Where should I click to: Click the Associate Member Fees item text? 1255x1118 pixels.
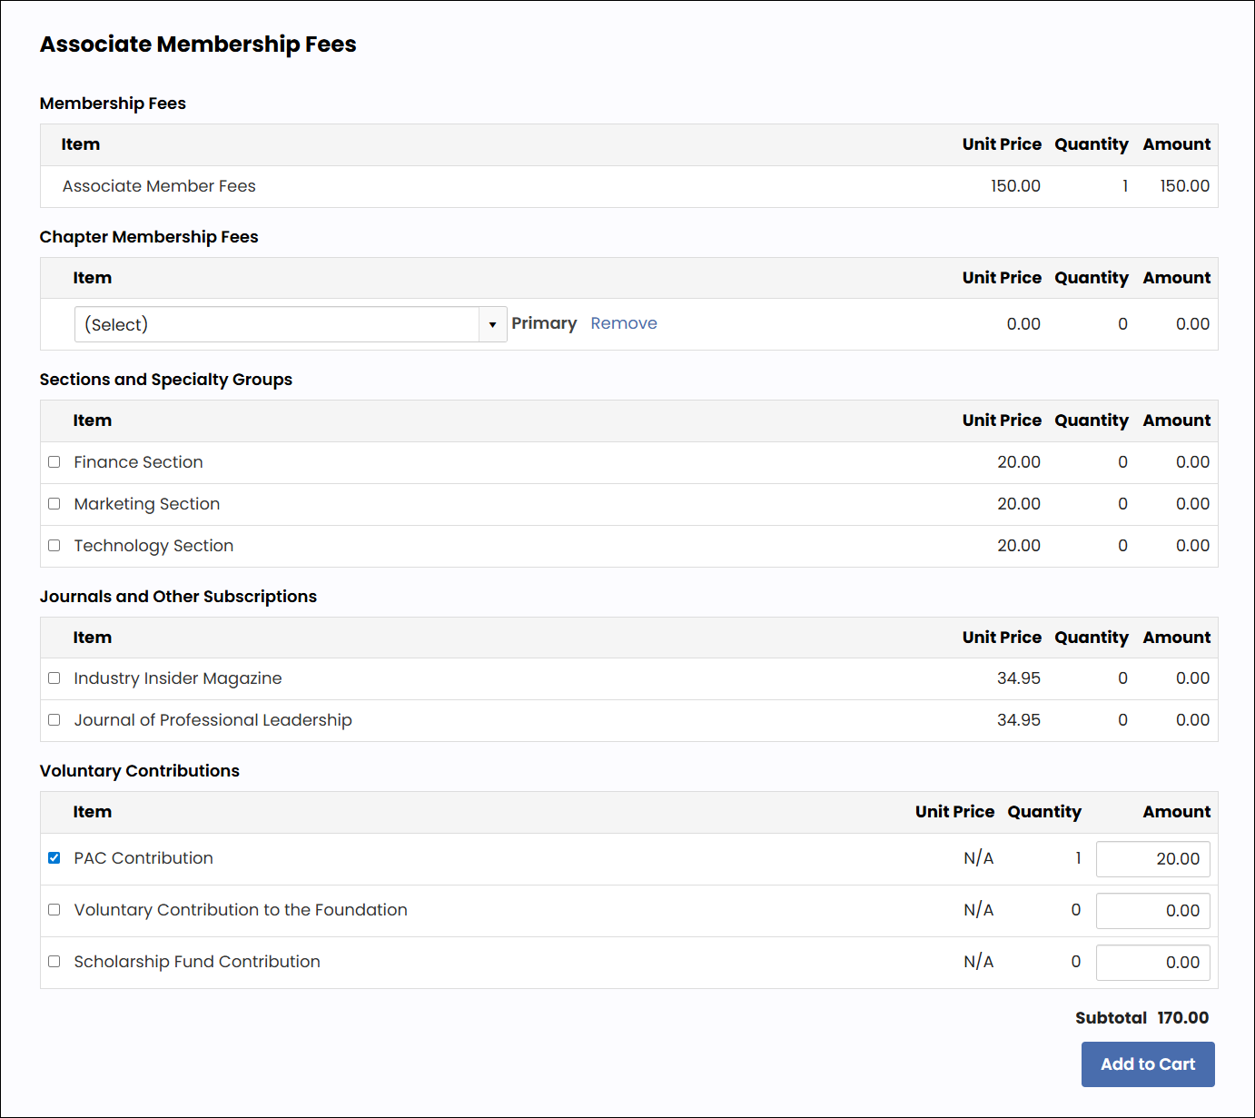(x=159, y=186)
